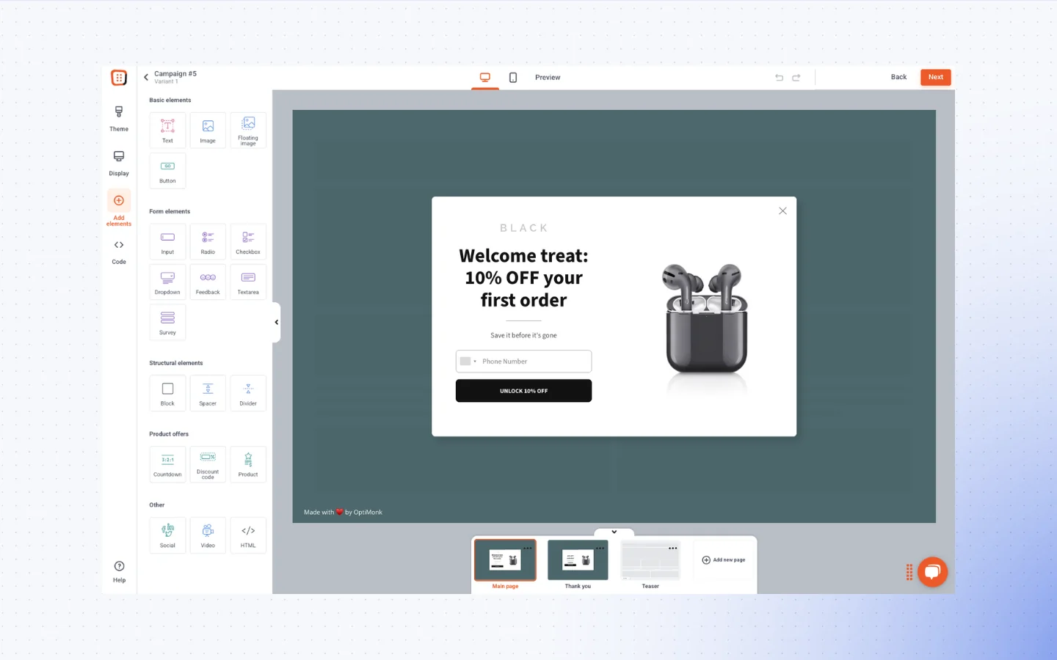Add a Product element
The height and width of the screenshot is (660, 1057).
[x=248, y=465]
